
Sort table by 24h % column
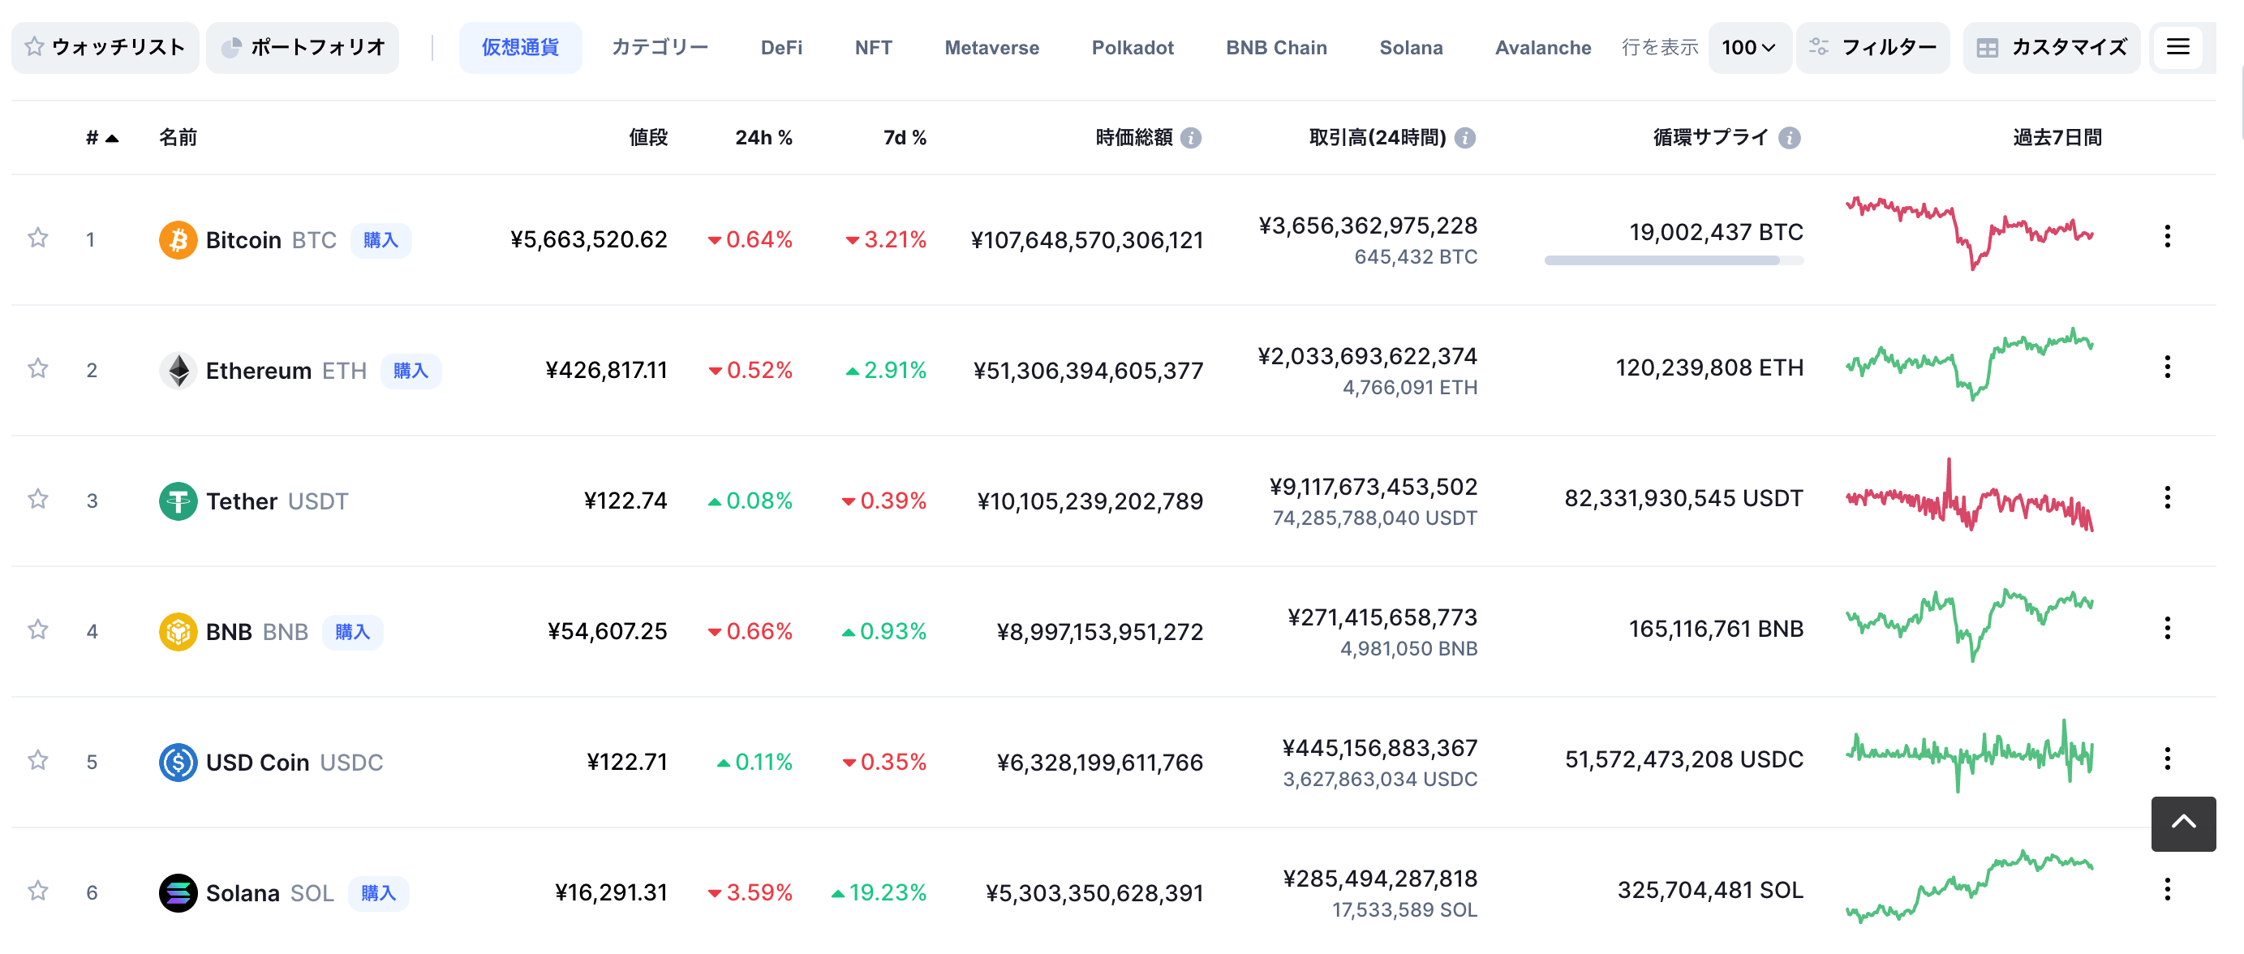764,138
